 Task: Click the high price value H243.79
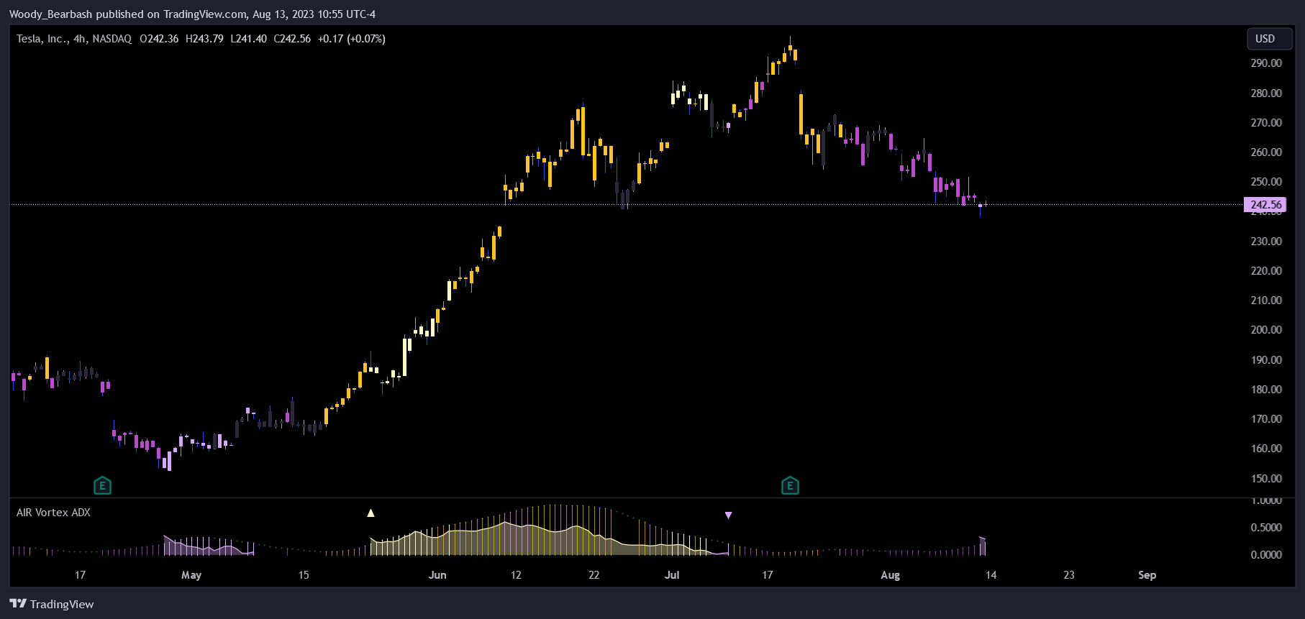click(x=204, y=39)
